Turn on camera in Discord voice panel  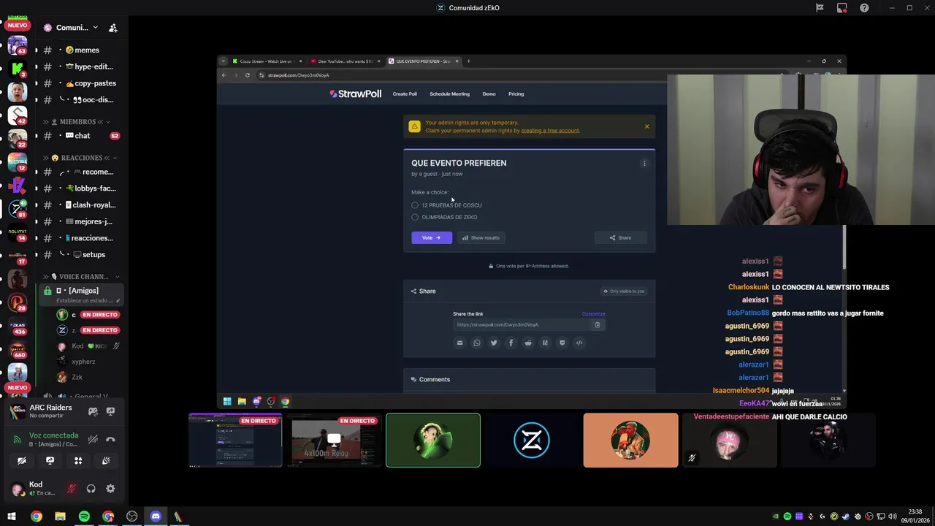(22, 461)
